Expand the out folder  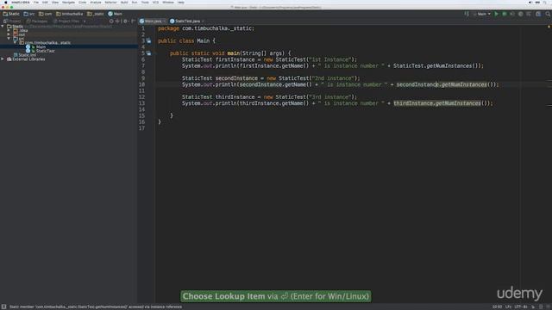pos(9,34)
